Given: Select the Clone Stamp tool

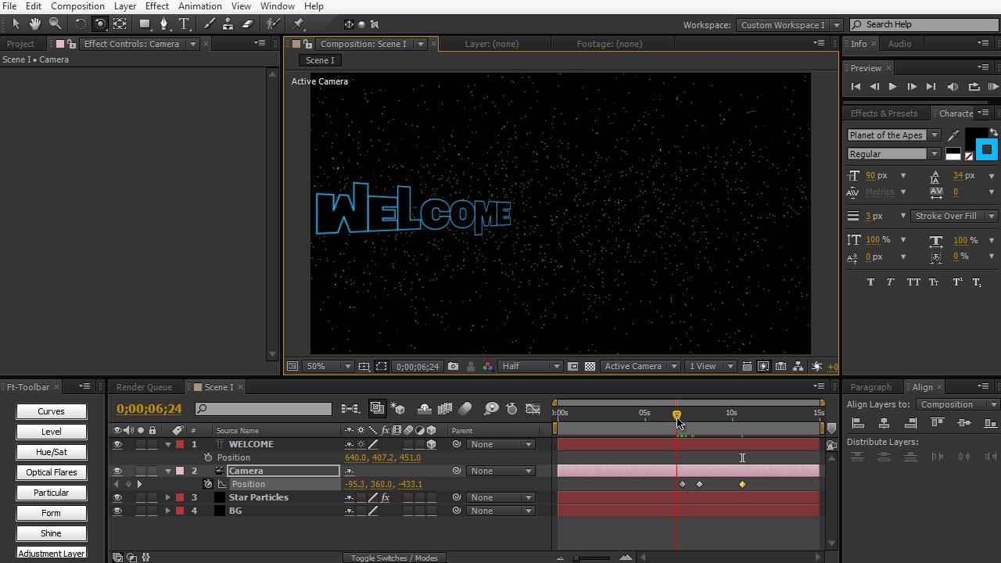Looking at the screenshot, I should pyautogui.click(x=228, y=24).
